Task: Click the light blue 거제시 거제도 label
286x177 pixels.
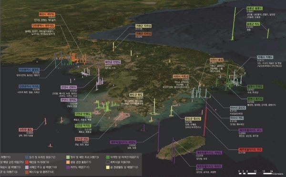Action: coord(265,57)
